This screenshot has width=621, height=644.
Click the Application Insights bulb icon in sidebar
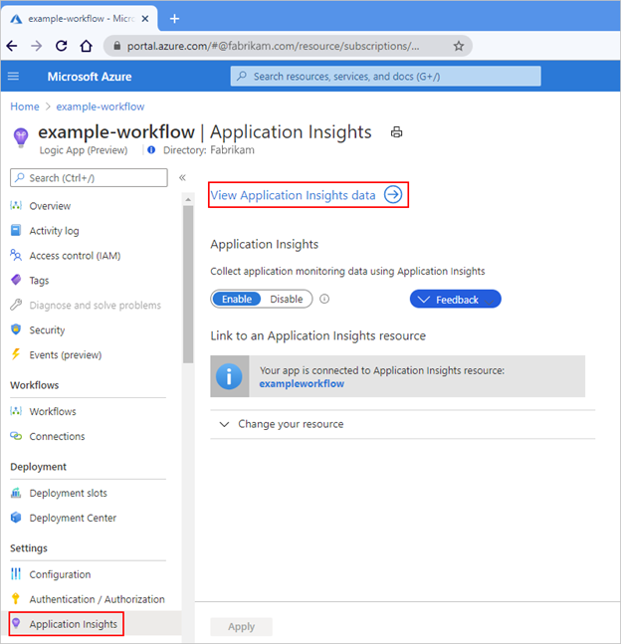point(16,623)
